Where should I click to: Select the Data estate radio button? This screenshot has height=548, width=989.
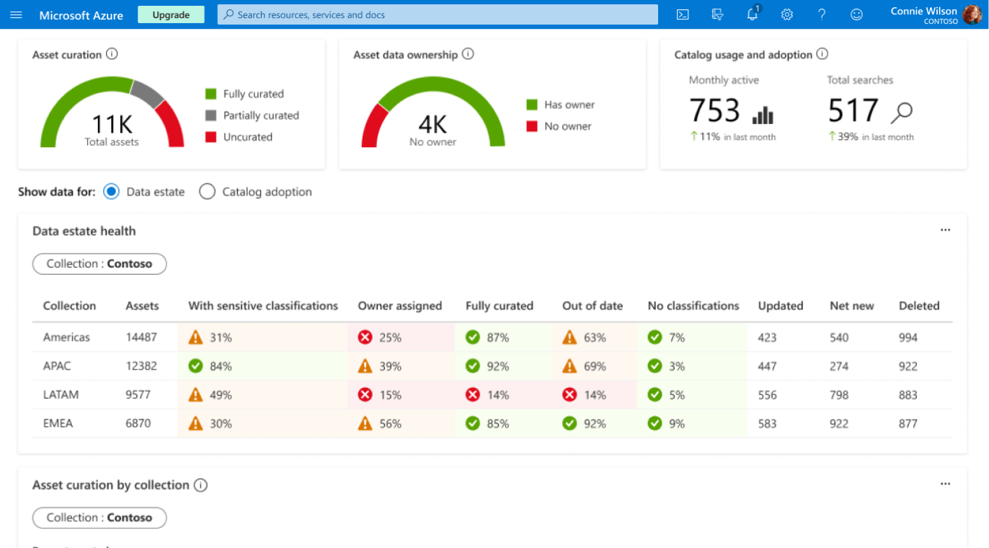[x=111, y=192]
